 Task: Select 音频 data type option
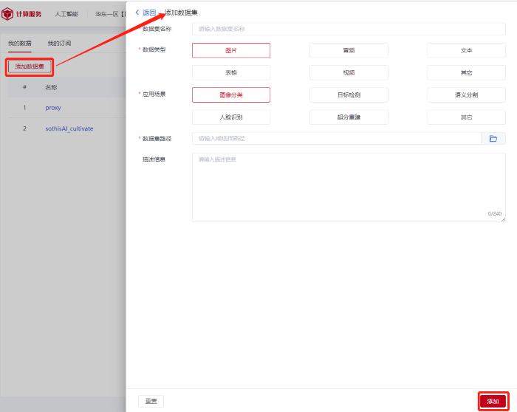(x=349, y=50)
